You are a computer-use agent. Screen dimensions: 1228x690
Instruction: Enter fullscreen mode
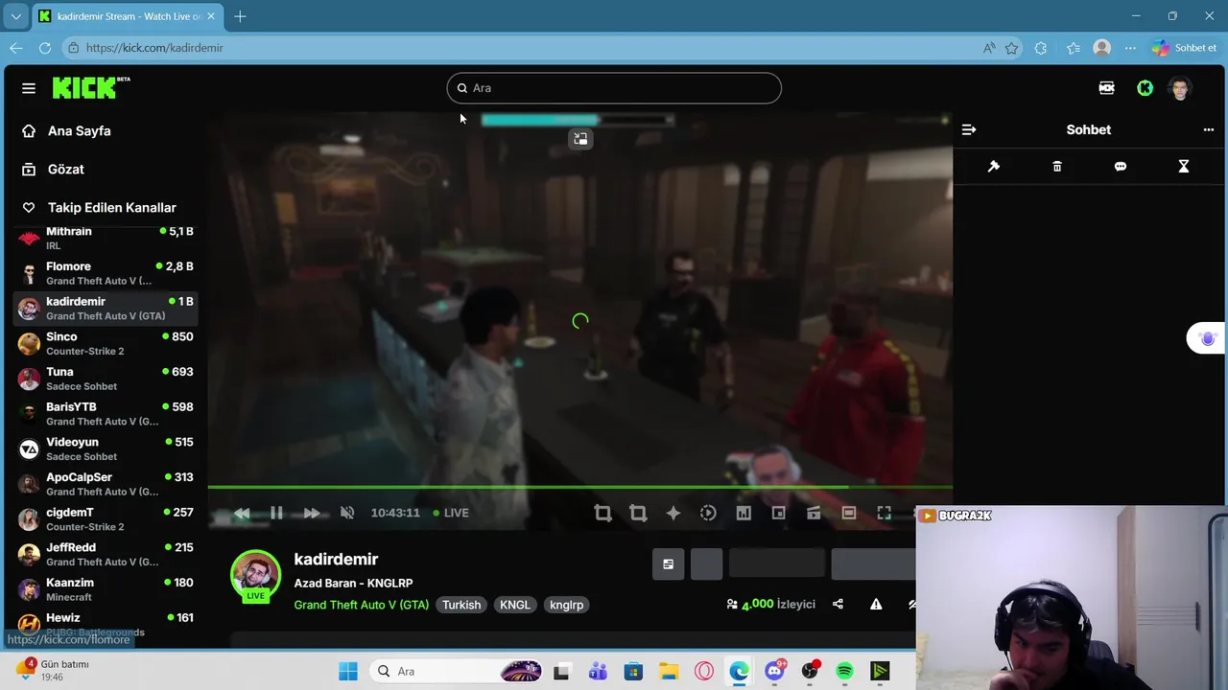(884, 513)
